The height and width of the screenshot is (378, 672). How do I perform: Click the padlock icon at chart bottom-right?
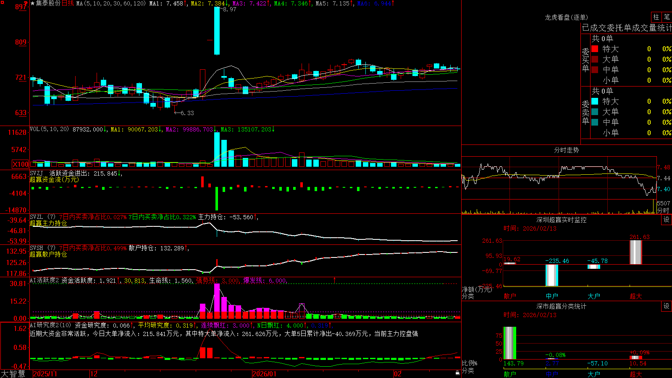pyautogui.click(x=458, y=373)
